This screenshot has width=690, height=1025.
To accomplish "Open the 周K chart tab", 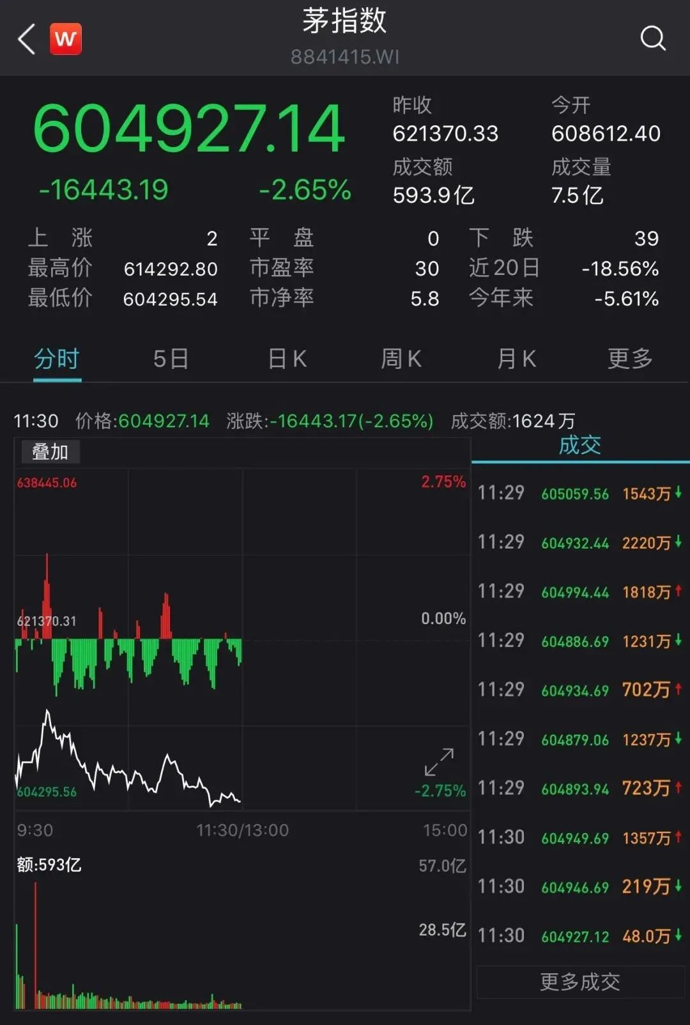I will [401, 359].
